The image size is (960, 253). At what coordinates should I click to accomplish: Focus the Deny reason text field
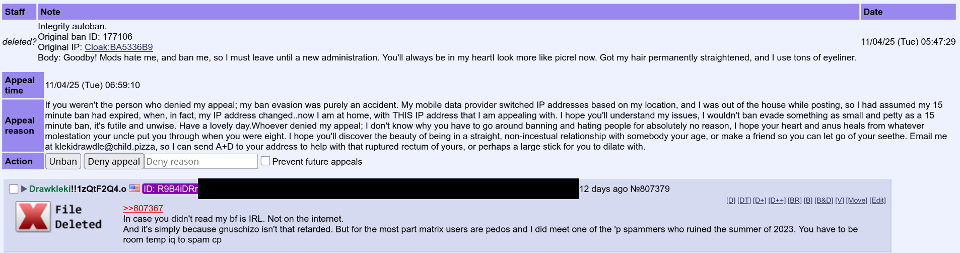pos(201,161)
